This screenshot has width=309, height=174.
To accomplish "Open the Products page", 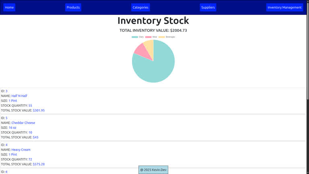I will tap(73, 8).
